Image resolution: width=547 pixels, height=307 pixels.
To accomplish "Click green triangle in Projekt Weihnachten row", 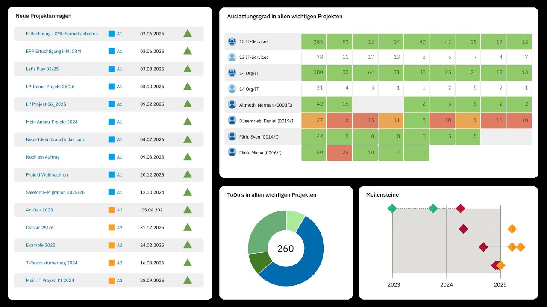I will tap(188, 174).
